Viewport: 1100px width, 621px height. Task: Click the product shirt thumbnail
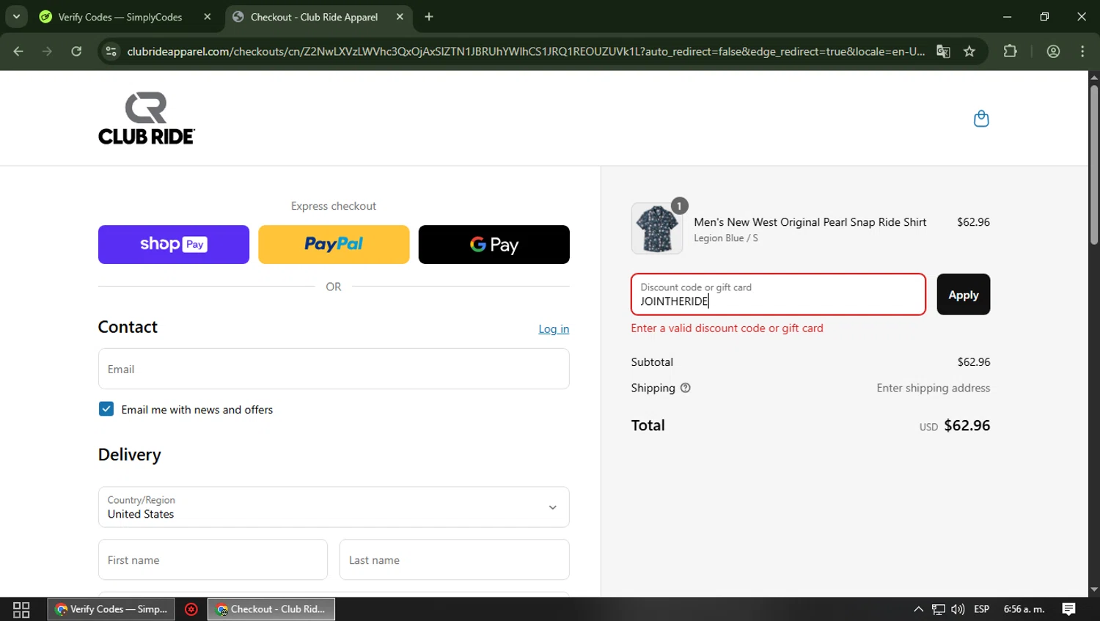point(657,229)
